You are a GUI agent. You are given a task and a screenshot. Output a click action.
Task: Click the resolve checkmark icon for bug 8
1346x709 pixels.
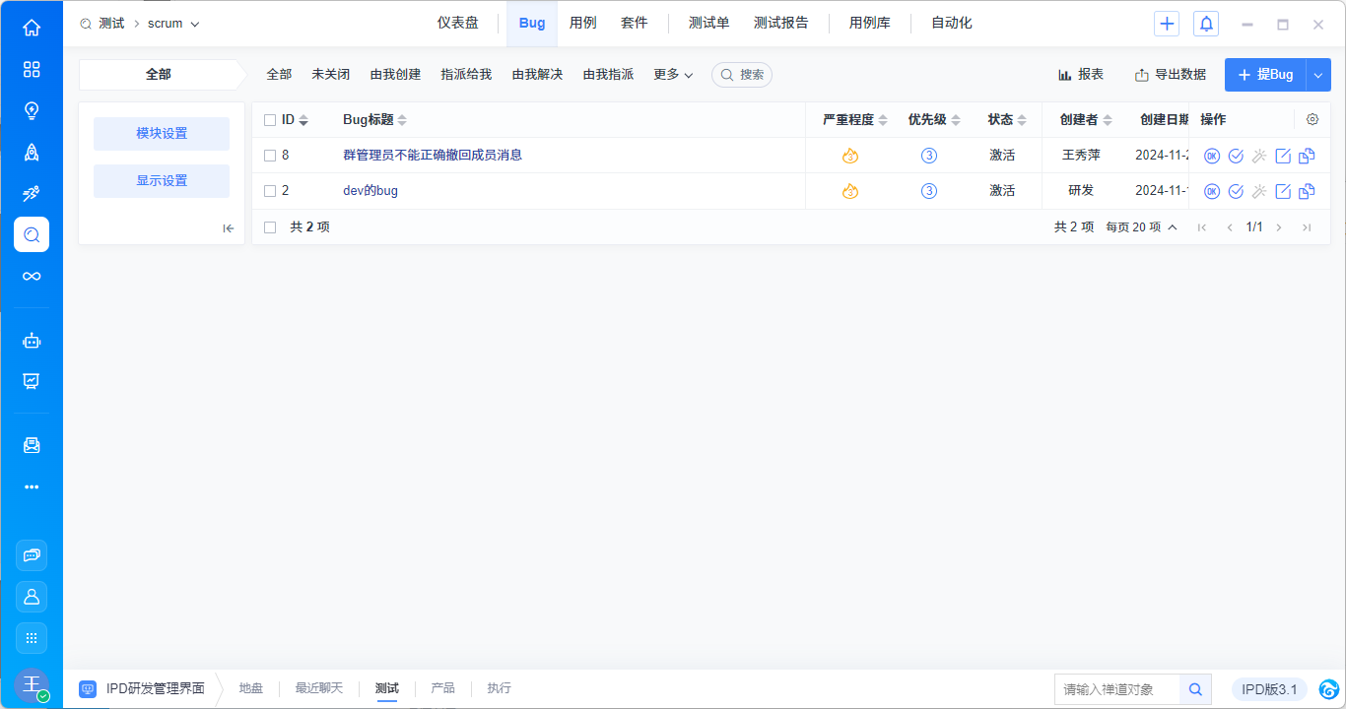pyautogui.click(x=1236, y=156)
